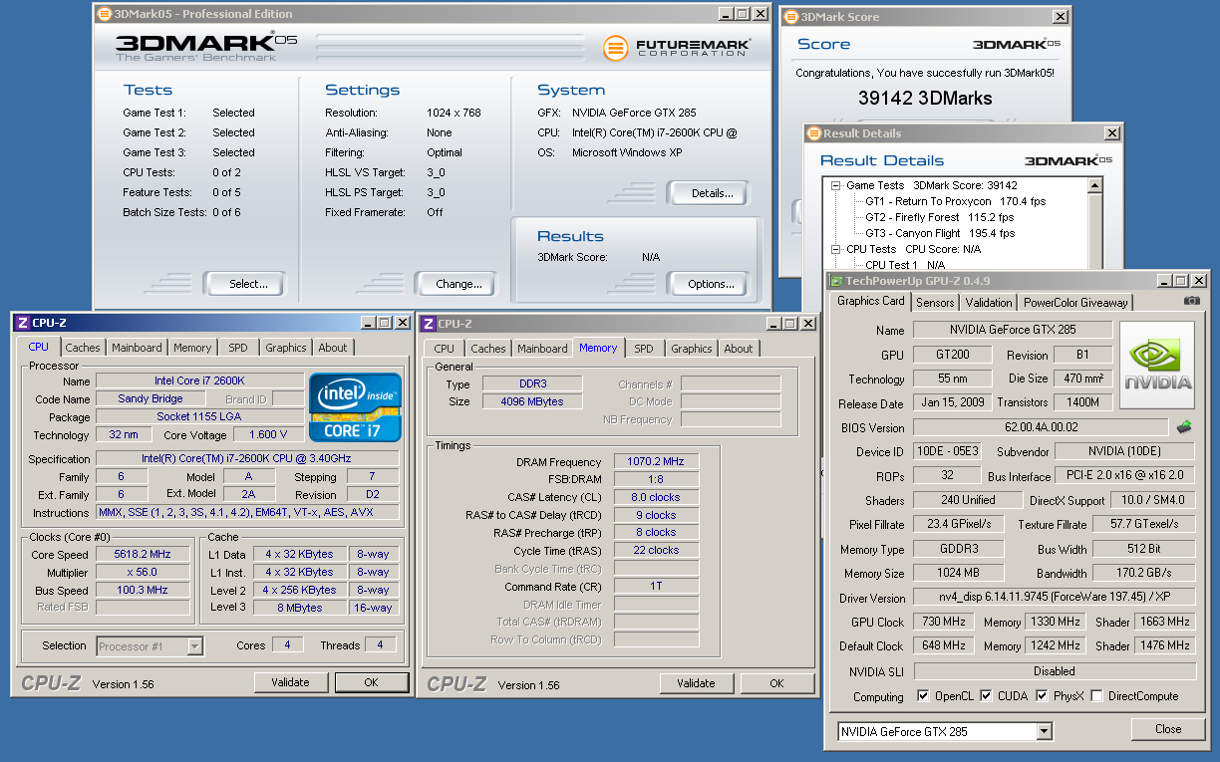Screen dimensions: 1220x762
Task: Click the CPU-Z CPU window title icon
Action: [x=22, y=322]
